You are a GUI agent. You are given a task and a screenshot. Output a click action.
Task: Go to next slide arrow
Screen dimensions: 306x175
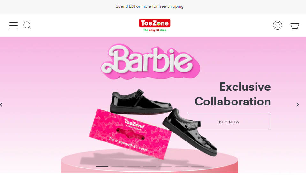coord(298,105)
